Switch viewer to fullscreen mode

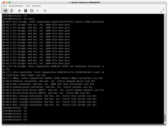click(x=162, y=11)
